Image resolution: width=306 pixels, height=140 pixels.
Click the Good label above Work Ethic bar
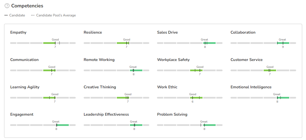[193, 94]
